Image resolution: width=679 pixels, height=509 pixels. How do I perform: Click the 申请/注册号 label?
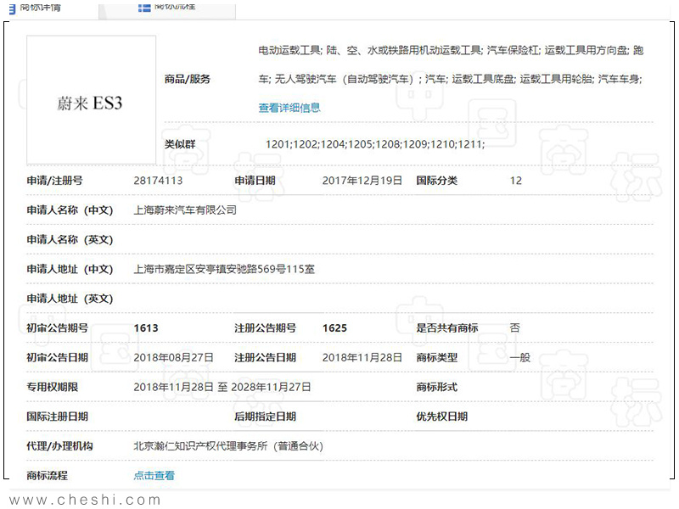54,181
